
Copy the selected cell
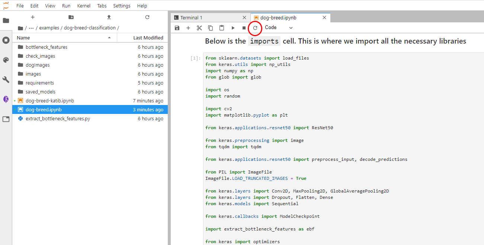[211, 28]
